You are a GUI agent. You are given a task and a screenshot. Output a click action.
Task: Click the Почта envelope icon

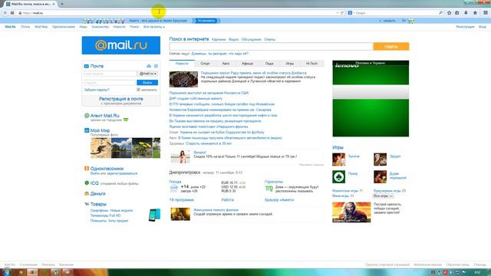coord(87,66)
